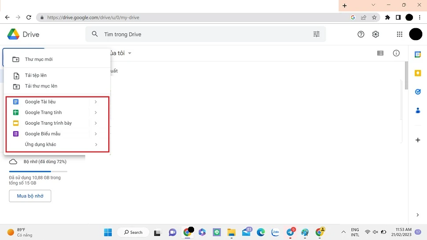Open the Drive settings gear icon
This screenshot has width=427, height=240.
pos(375,34)
